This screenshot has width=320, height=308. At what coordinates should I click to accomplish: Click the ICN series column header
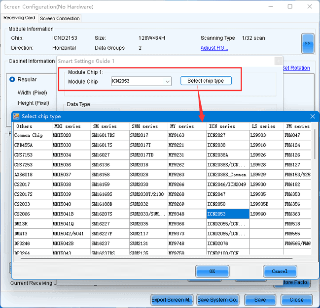point(228,126)
